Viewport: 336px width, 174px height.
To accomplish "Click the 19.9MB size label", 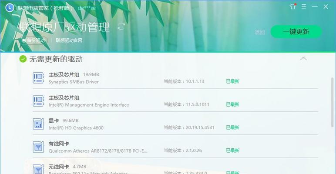I will pos(91,74).
